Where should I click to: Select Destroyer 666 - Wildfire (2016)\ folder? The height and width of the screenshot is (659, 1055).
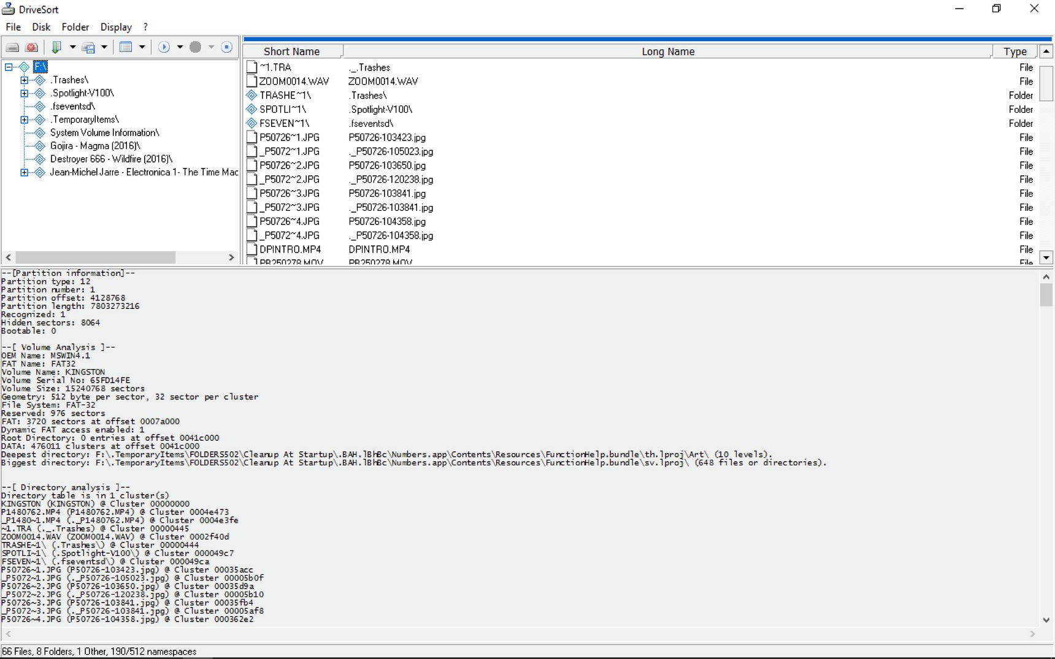click(111, 159)
